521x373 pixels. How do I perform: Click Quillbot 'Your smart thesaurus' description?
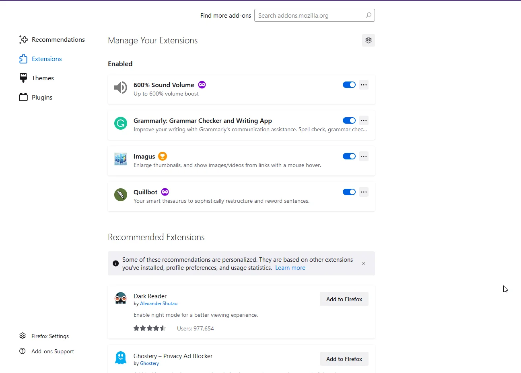click(x=221, y=201)
